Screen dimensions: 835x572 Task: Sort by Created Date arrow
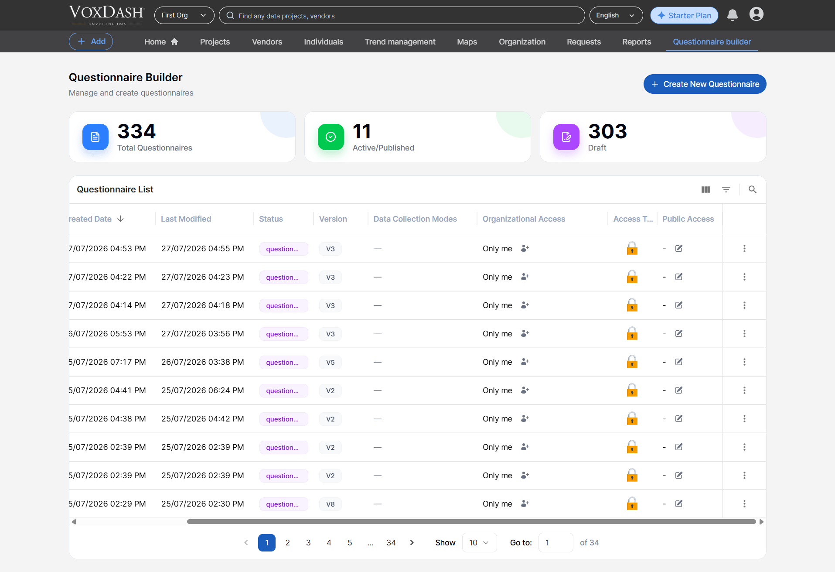click(x=121, y=219)
